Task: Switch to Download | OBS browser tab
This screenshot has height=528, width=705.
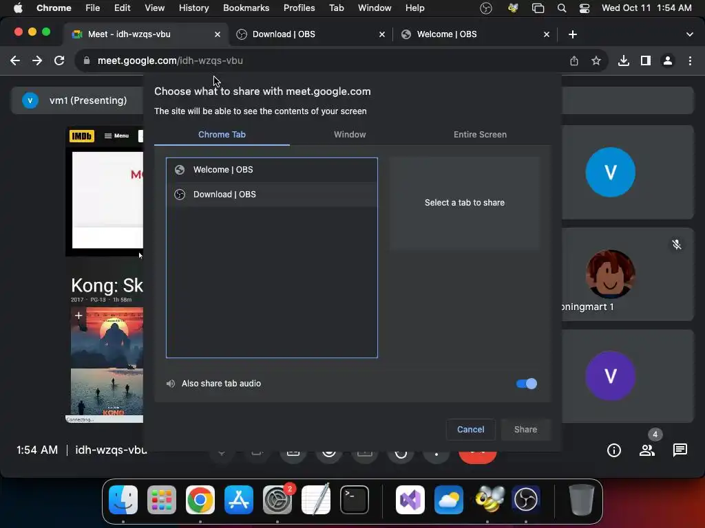Action: pyautogui.click(x=311, y=34)
